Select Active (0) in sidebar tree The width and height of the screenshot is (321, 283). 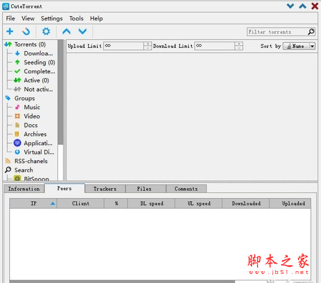pyautogui.click(x=37, y=80)
